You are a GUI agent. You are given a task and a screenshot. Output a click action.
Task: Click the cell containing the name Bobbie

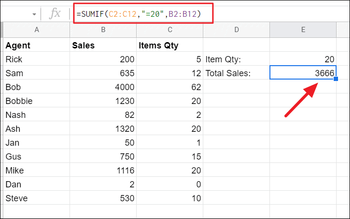36,101
